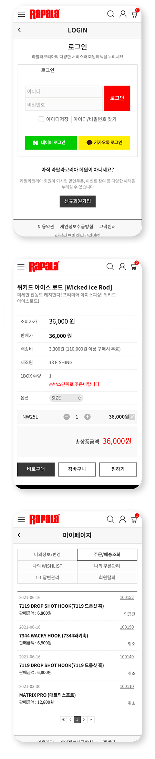Go back from 마이페이지 using arrow
The width and height of the screenshot is (155, 759).
tap(19, 535)
